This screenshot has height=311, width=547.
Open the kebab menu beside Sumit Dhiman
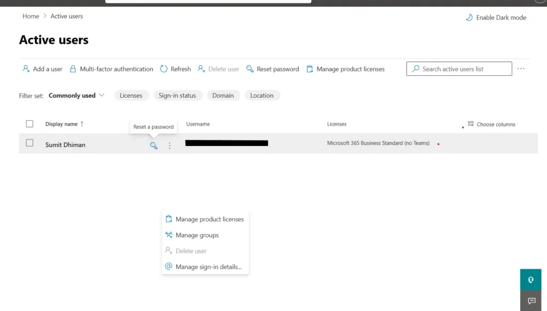click(x=169, y=145)
